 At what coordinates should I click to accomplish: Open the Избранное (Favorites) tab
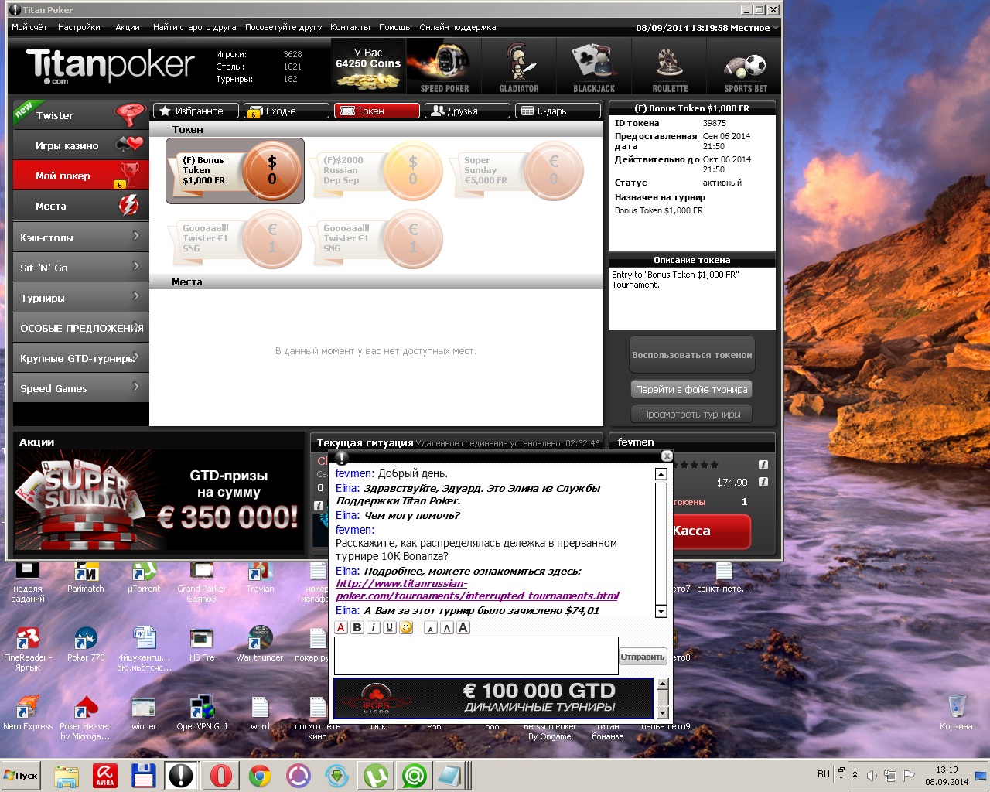[195, 111]
